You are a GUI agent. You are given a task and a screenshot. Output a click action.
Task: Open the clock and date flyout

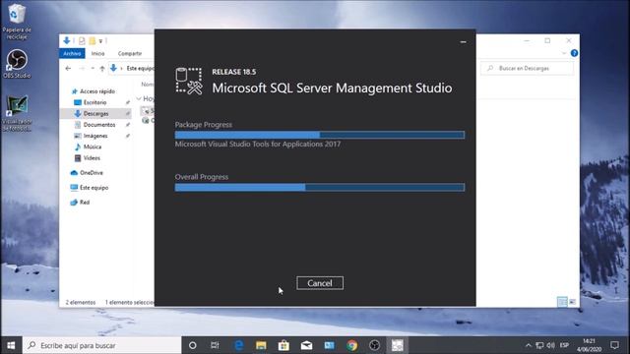[589, 345]
